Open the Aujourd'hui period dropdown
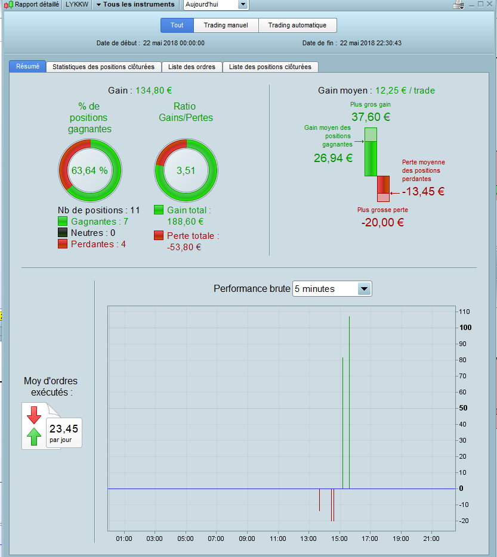 [x=216, y=5]
